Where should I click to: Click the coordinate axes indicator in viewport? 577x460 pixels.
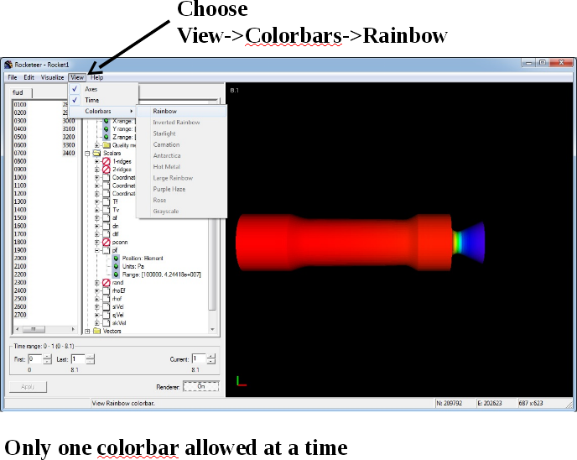(242, 381)
